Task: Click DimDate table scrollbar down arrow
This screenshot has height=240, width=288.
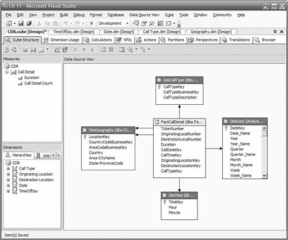Action: (x=264, y=176)
